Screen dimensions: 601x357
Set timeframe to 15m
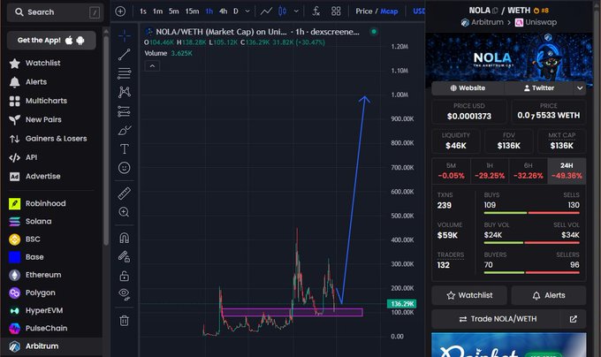click(192, 11)
